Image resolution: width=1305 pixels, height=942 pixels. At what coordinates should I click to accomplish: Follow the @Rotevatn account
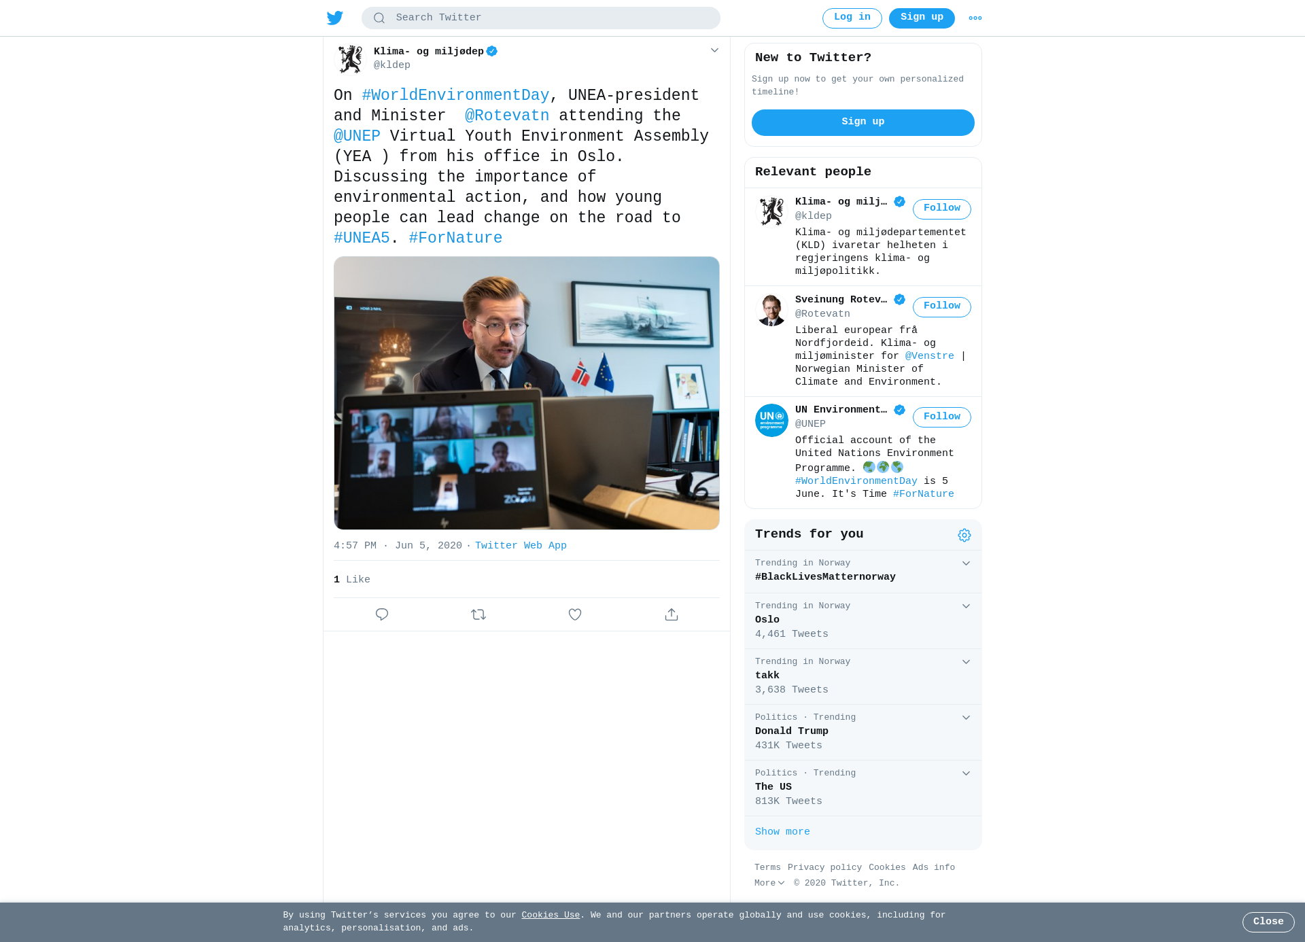pos(942,307)
